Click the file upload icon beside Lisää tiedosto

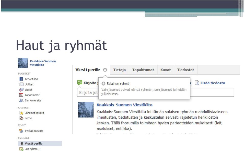point(197,83)
